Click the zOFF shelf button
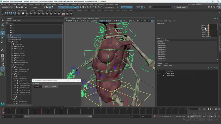Screen dimensions: 221x124 pyautogui.click(x=51, y=14)
